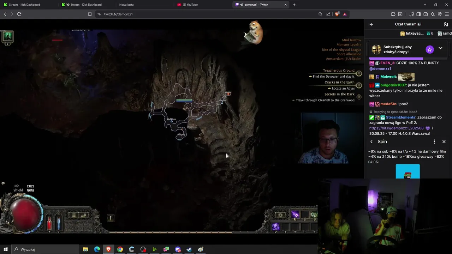The image size is (452, 254).
Task: Reload the Twitch page
Action: pos(19,14)
